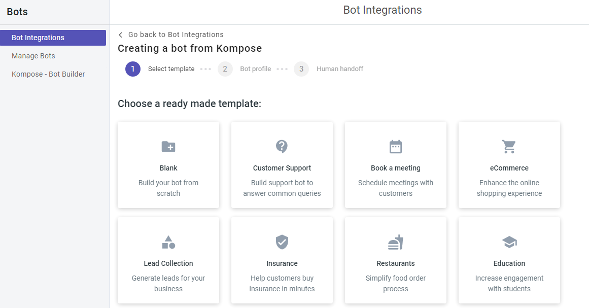Choose the Customer Support template card
Screen dimensions: 589x308
click(x=282, y=164)
